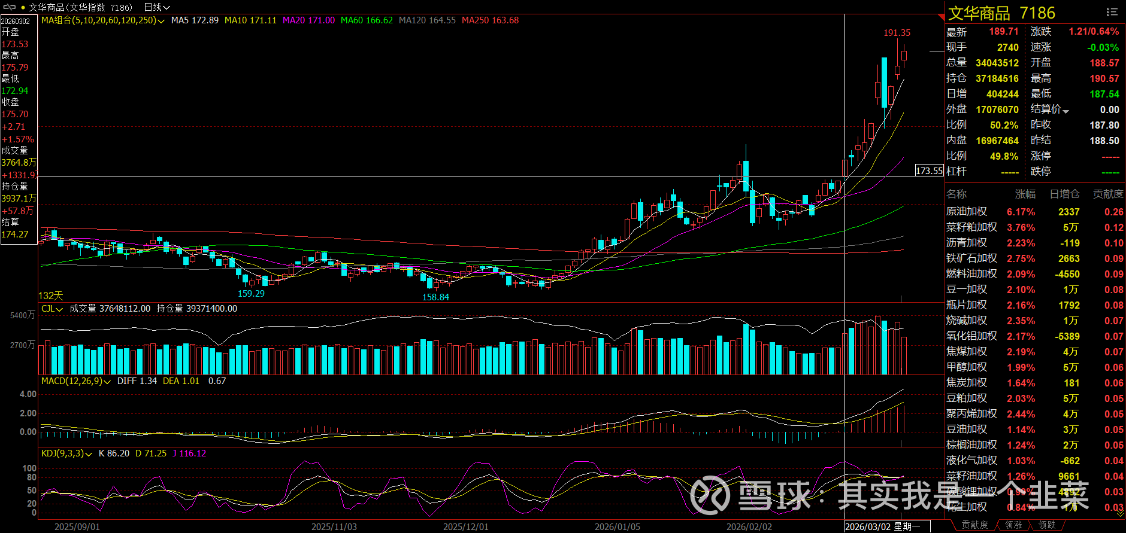Sort list by 涨幅 column header
This screenshot has height=533, width=1126.
point(1025,194)
